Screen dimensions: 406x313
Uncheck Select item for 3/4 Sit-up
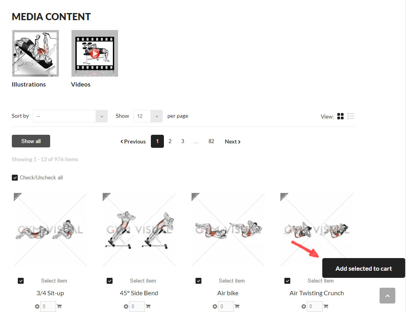click(21, 281)
